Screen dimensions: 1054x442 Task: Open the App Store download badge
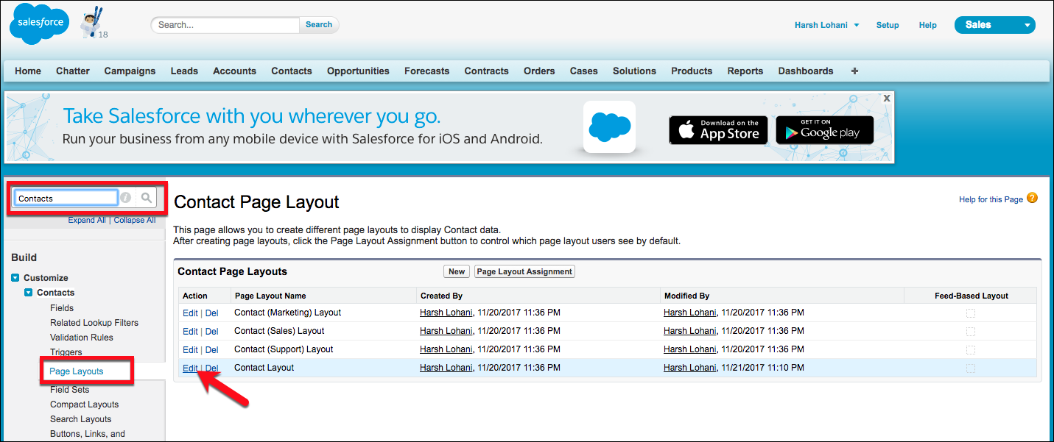718,130
